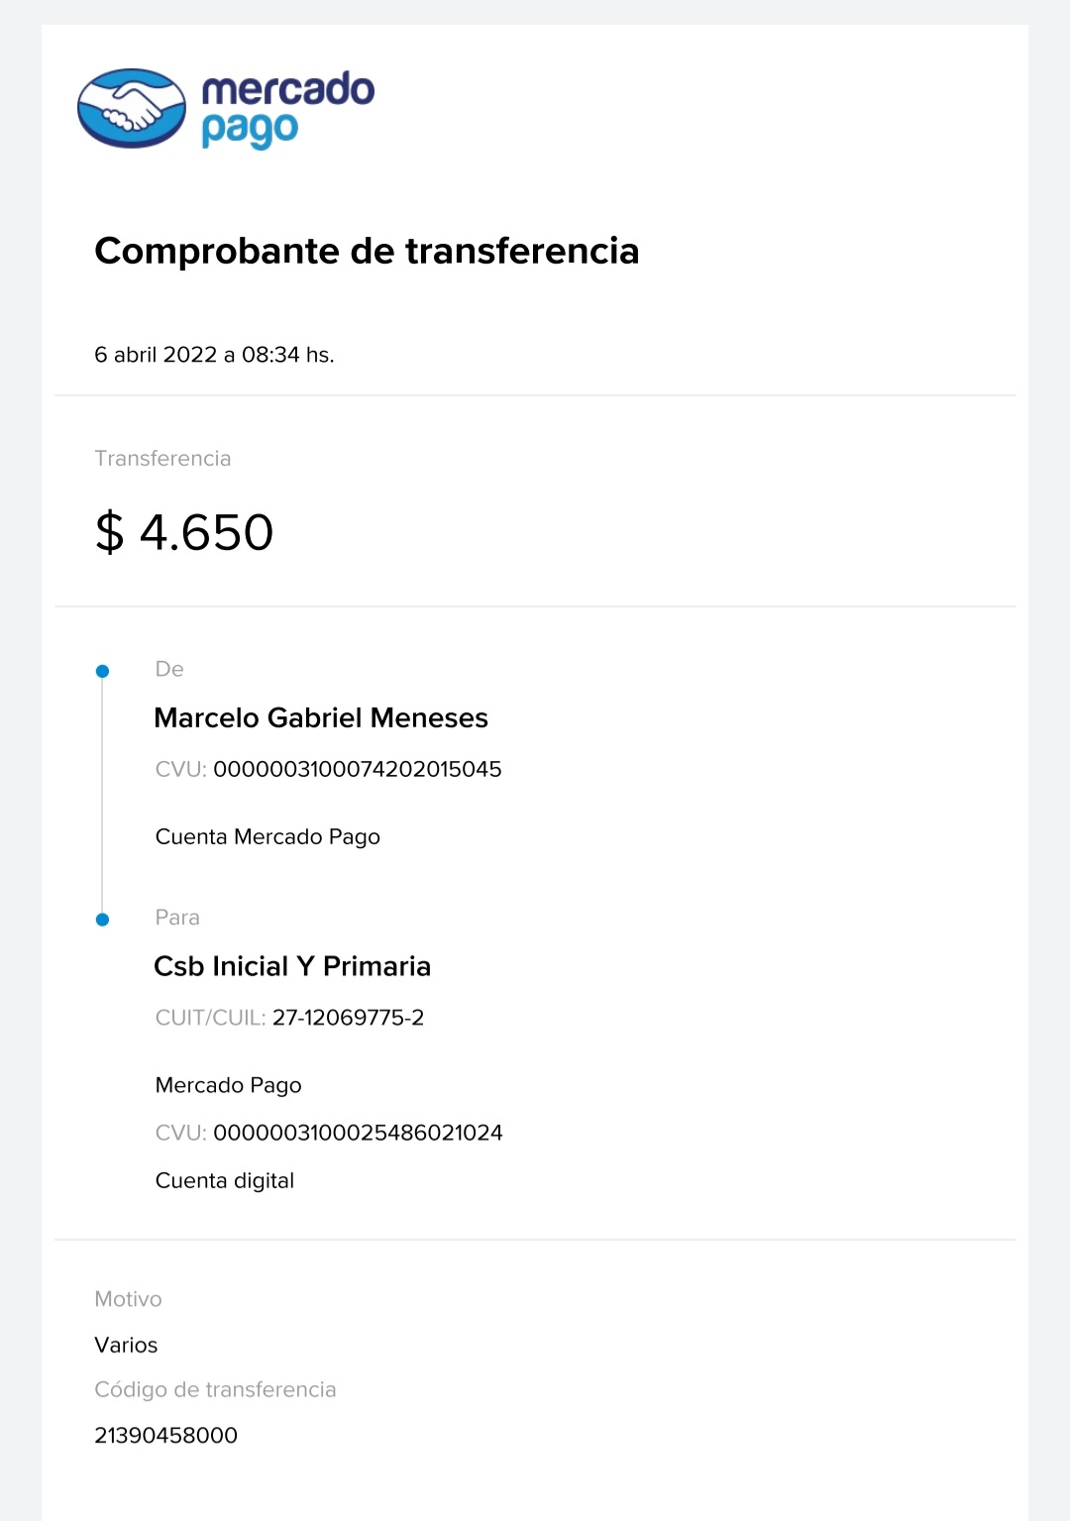Click the mercado pago wordmark text

pos(287,109)
